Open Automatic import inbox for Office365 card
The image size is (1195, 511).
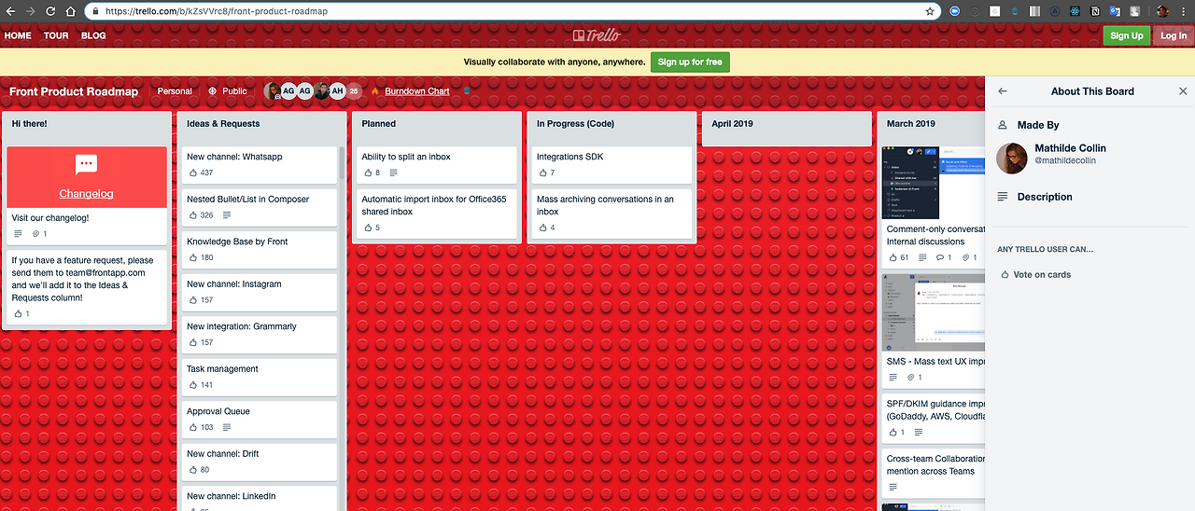click(436, 213)
